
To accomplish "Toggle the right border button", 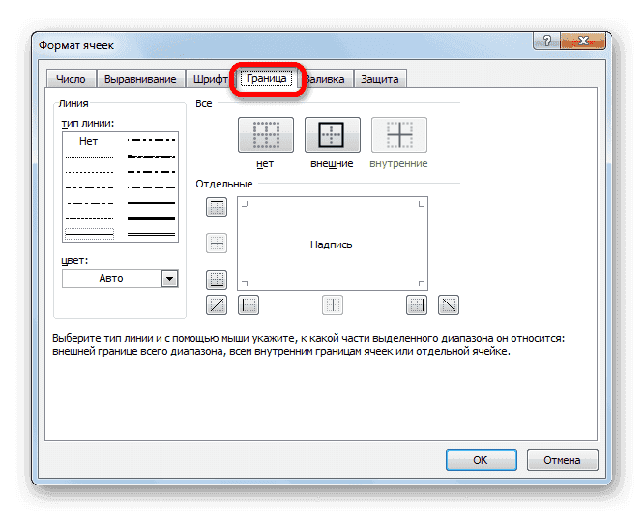I will click(x=417, y=305).
